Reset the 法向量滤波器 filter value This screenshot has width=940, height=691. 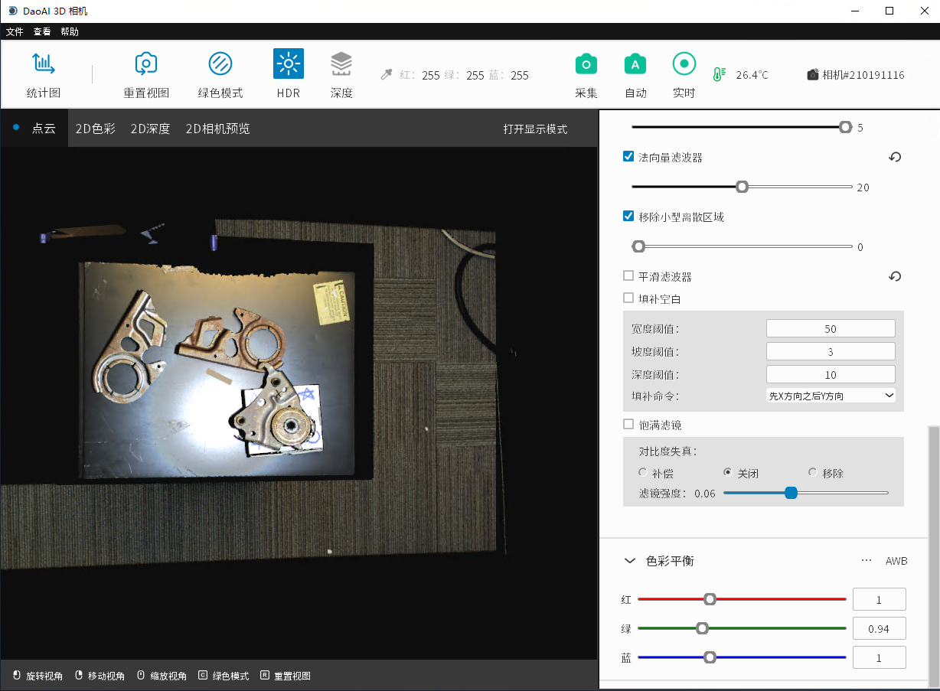coord(895,158)
